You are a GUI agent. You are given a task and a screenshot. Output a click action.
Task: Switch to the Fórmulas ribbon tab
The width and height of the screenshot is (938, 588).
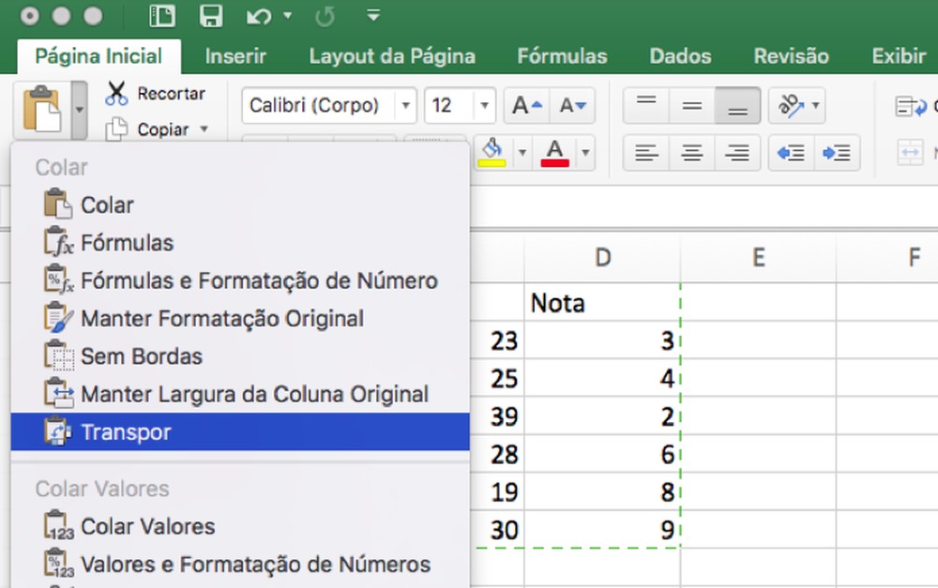pyautogui.click(x=562, y=55)
